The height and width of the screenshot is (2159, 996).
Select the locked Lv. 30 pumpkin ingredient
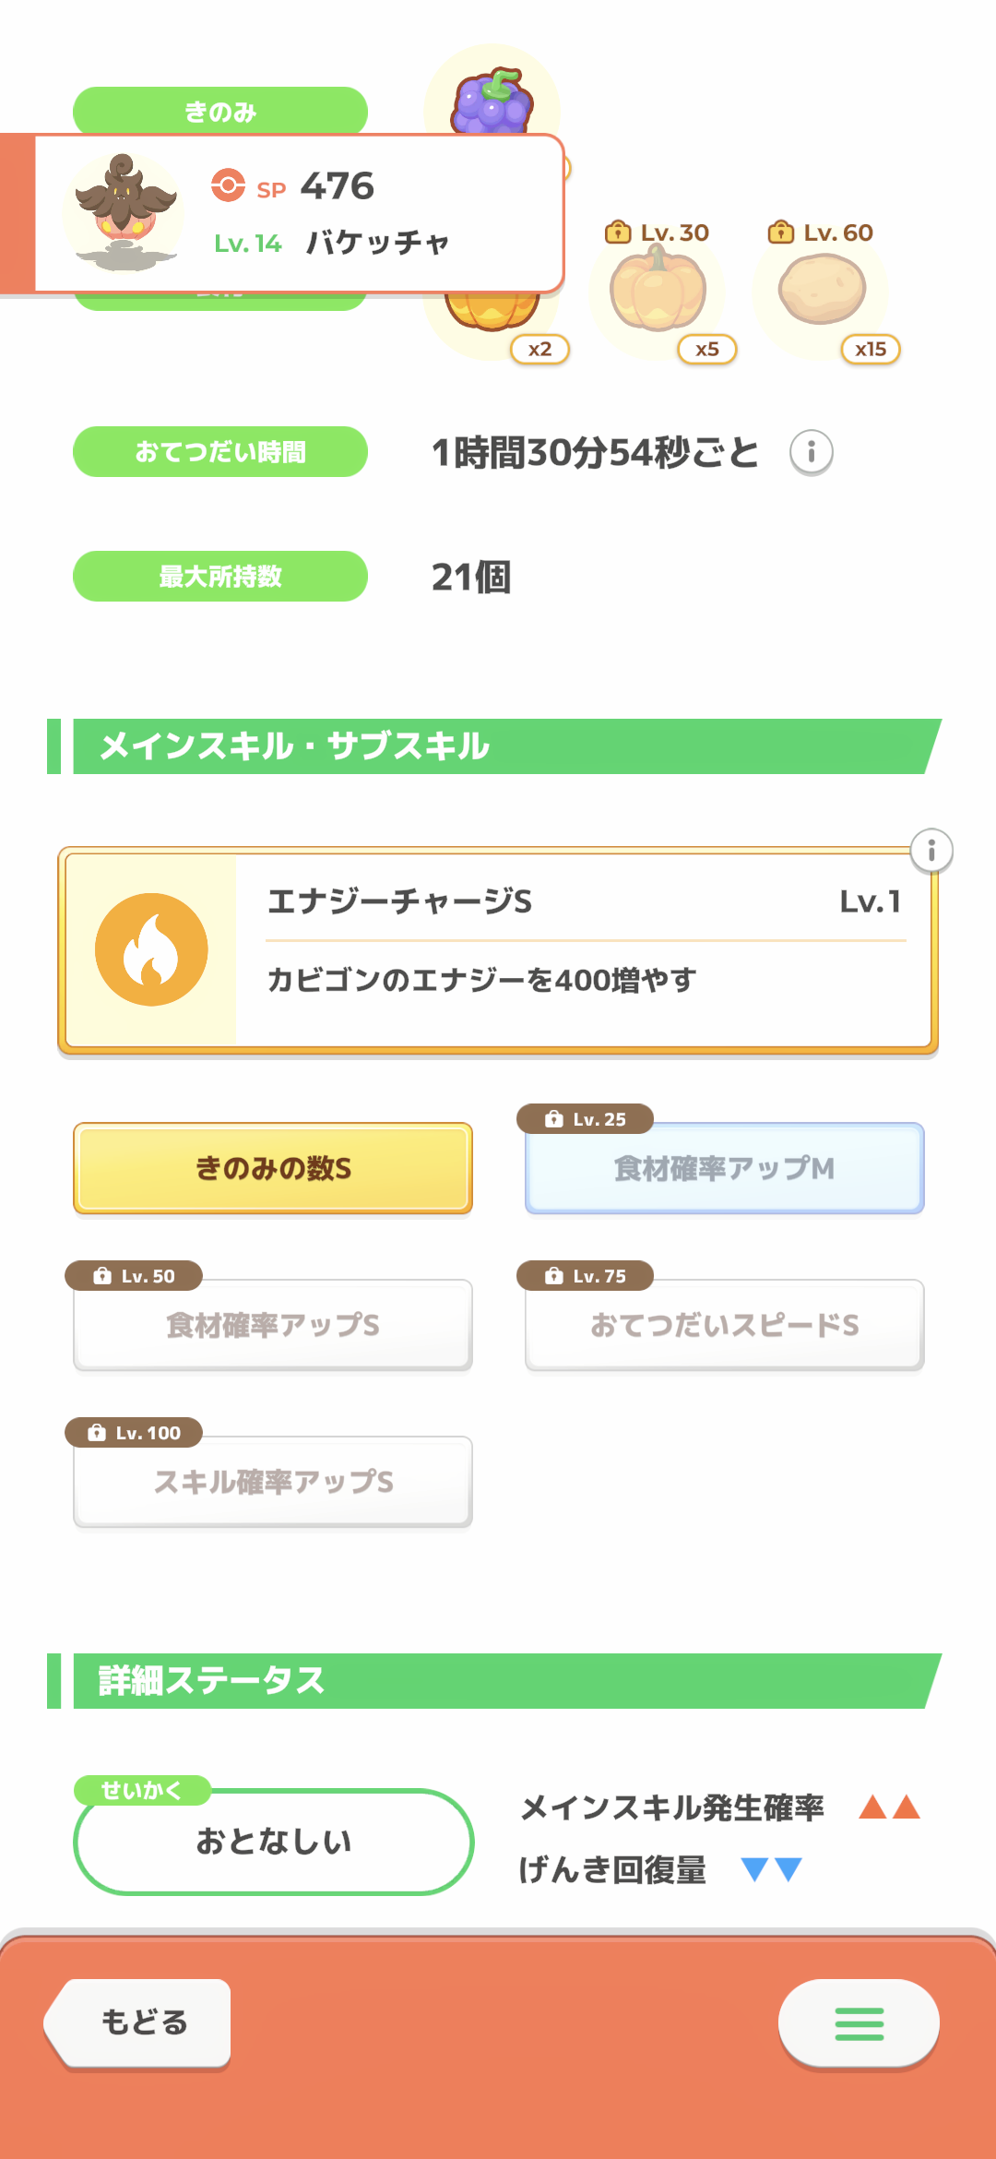tap(657, 292)
